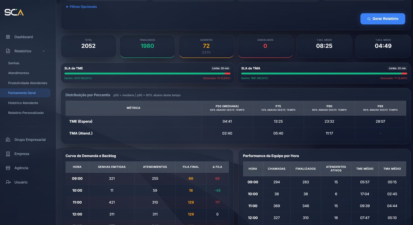Click the SCA logo

coord(14,12)
